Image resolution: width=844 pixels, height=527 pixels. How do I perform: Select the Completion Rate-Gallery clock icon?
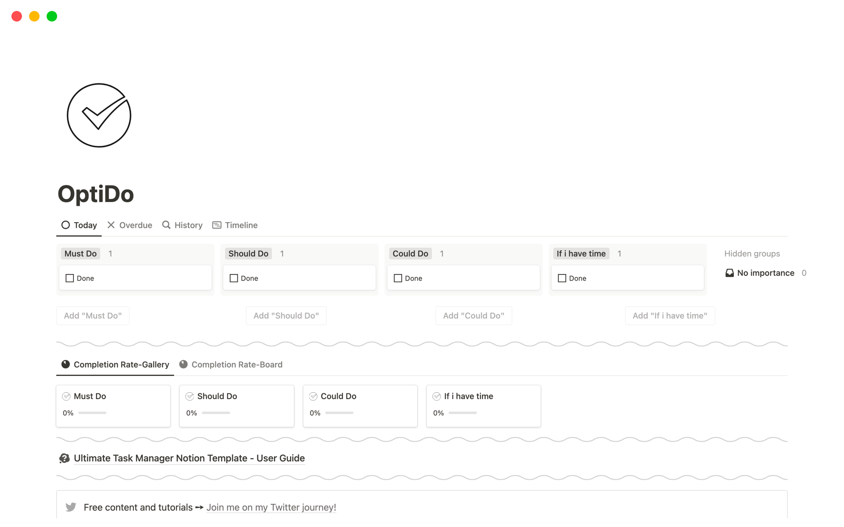[65, 364]
